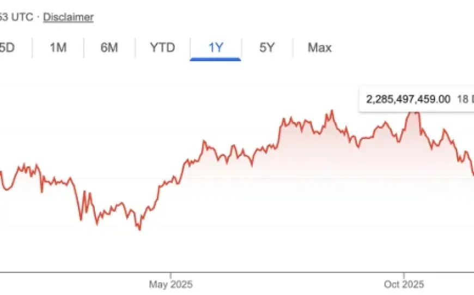
Task: Click the 2,285,497,459.00 value in tooltip
Action: pyautogui.click(x=408, y=99)
